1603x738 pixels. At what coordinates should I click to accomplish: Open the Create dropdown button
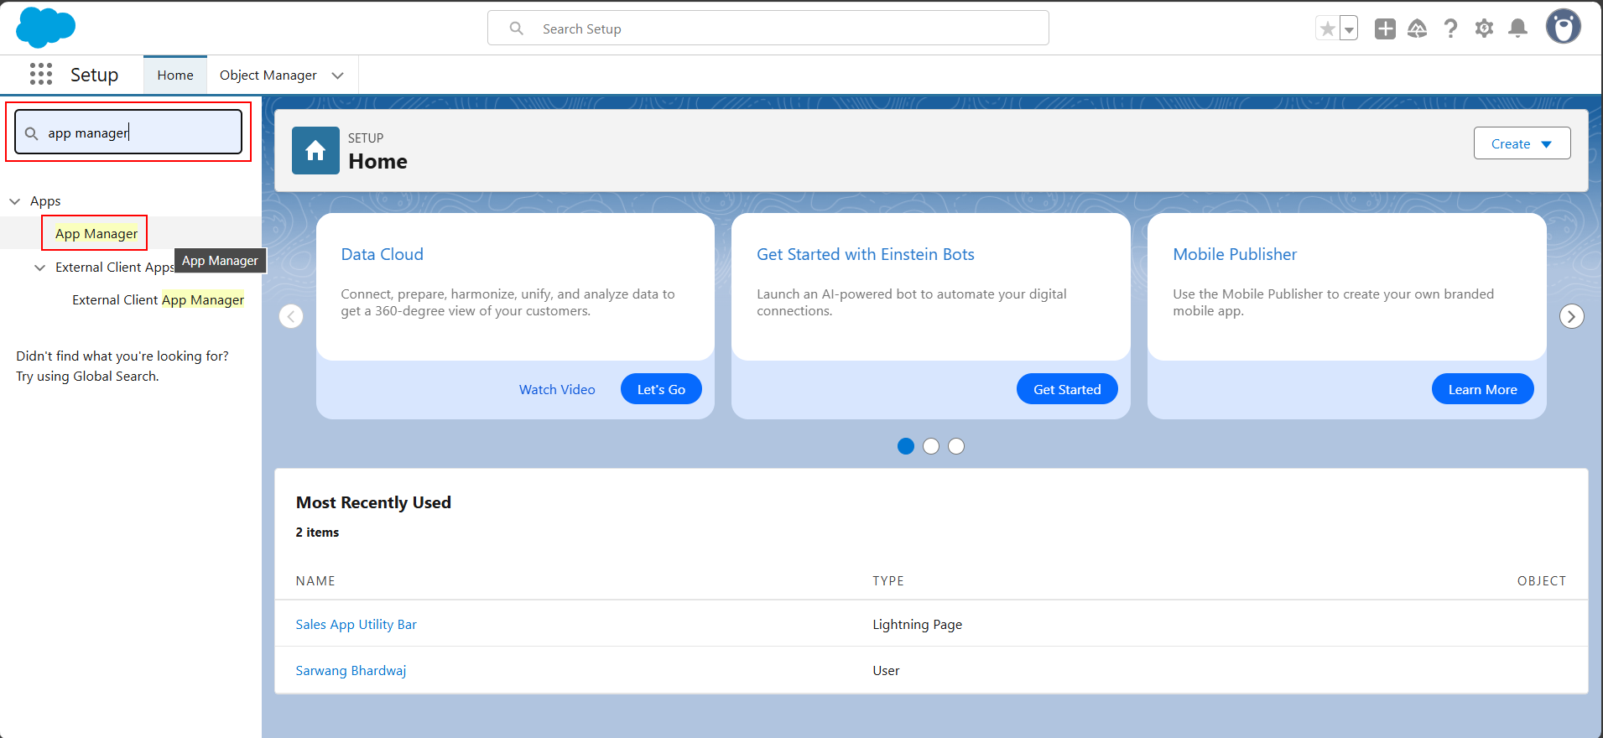1522,143
